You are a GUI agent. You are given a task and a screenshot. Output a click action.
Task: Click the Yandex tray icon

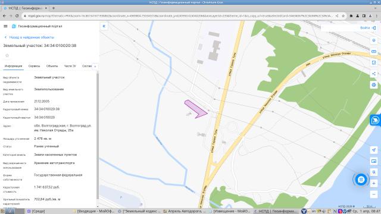click(304, 212)
